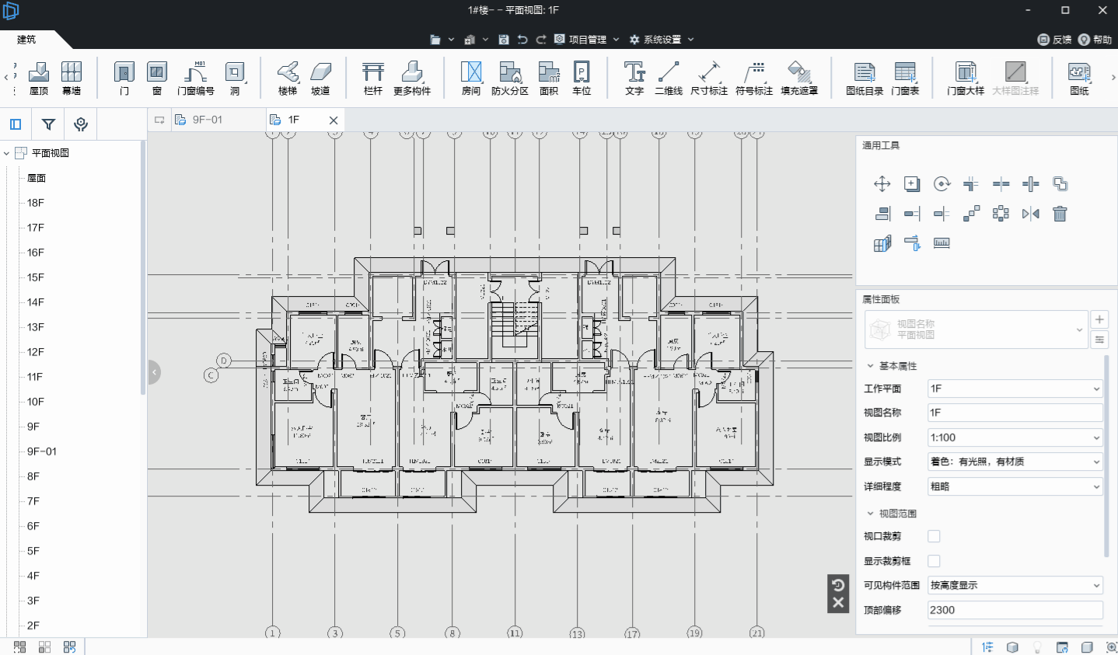Select 3F in the view tree
Screen dimensions: 1118x655
pos(33,601)
